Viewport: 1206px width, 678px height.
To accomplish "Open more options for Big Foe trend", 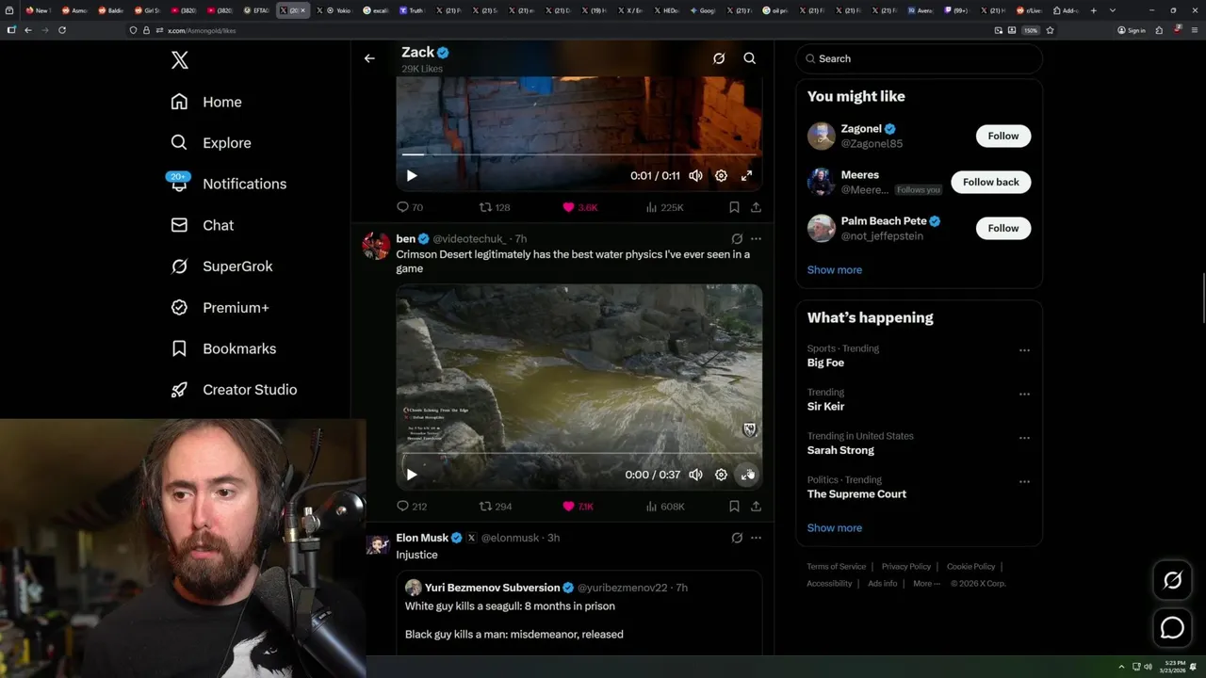I will [1024, 350].
